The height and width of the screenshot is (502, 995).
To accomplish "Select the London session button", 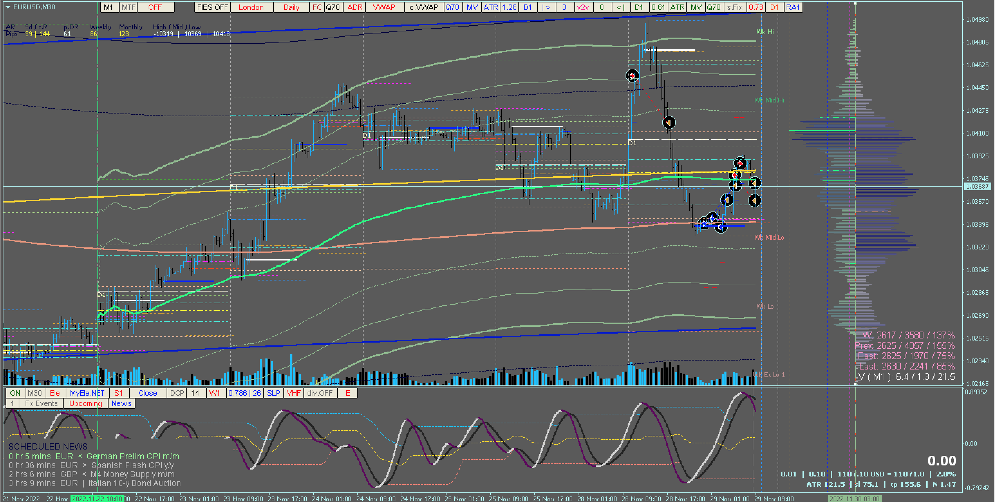I will 251,7.
